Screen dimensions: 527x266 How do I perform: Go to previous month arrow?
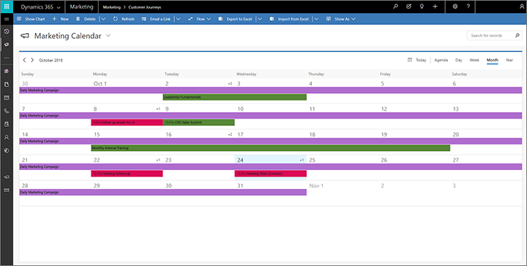pyautogui.click(x=24, y=60)
